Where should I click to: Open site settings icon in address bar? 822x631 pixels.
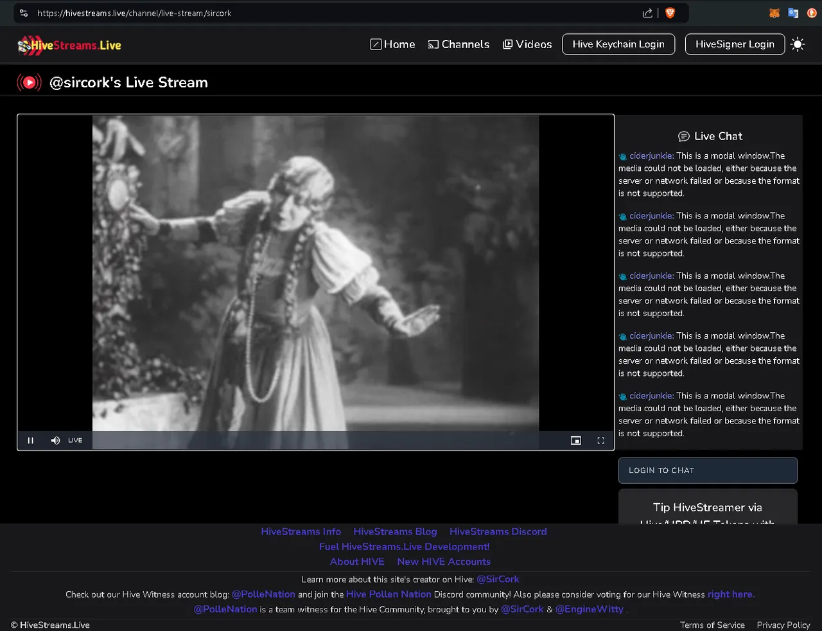coord(24,13)
